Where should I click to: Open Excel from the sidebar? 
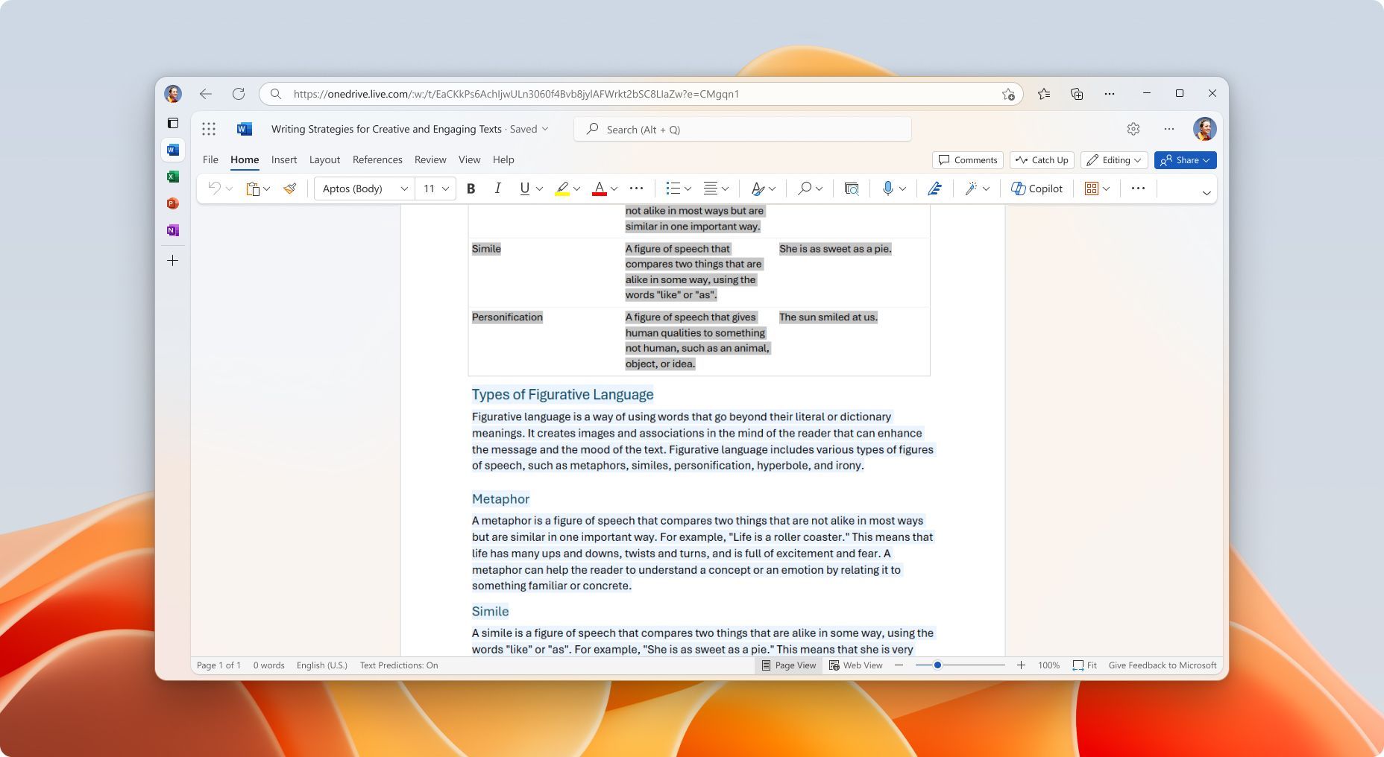pyautogui.click(x=173, y=177)
